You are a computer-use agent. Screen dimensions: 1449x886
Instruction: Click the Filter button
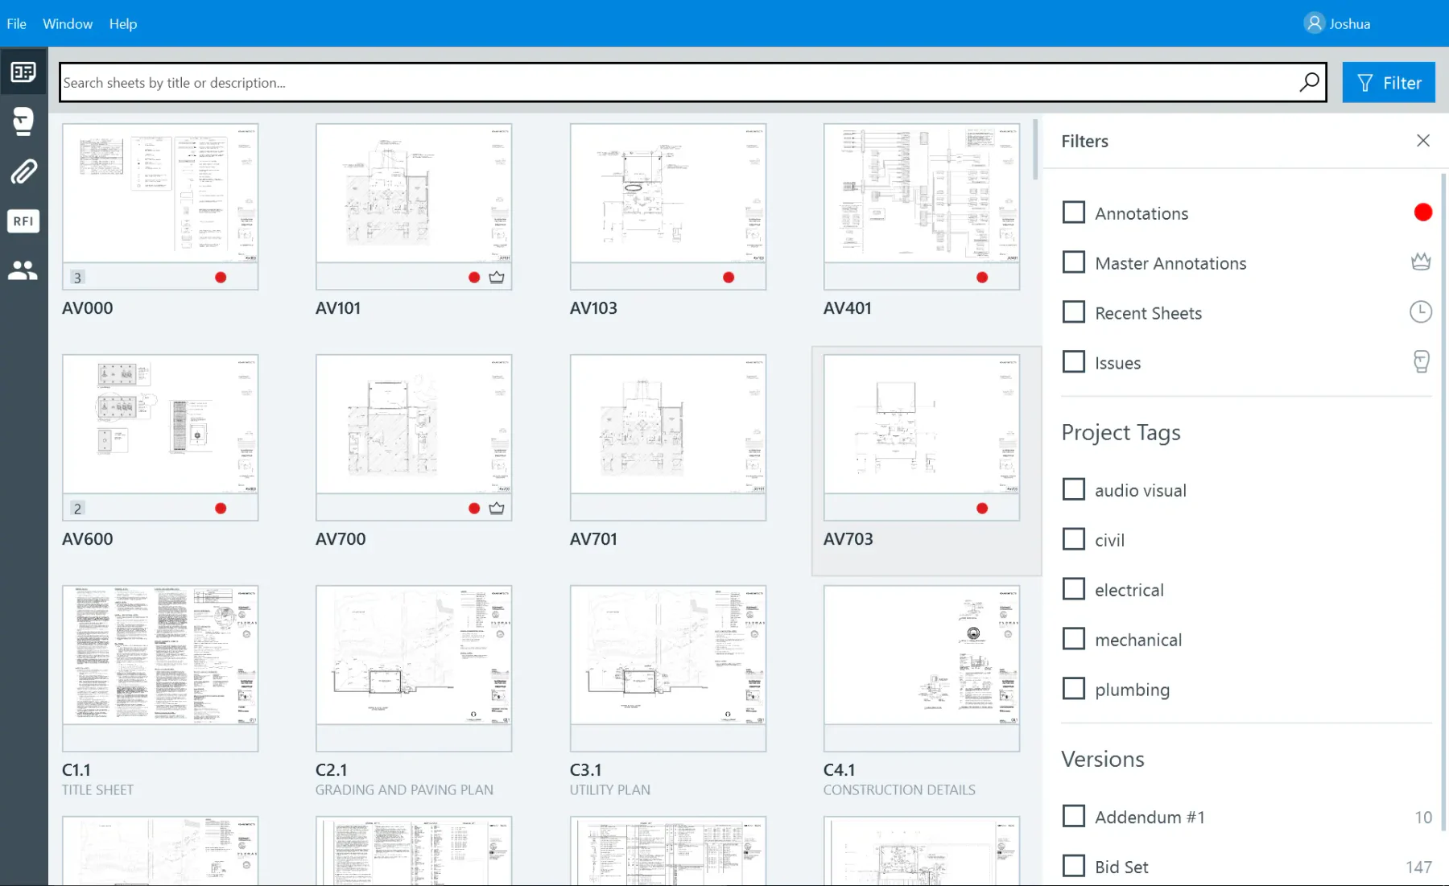(1389, 82)
